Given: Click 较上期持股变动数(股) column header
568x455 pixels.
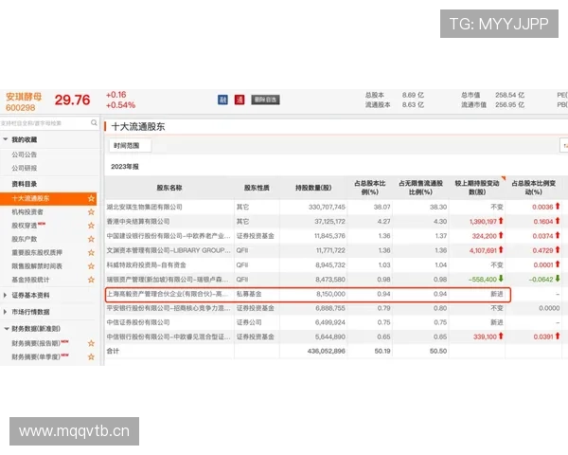Looking at the screenshot, I should 477,188.
